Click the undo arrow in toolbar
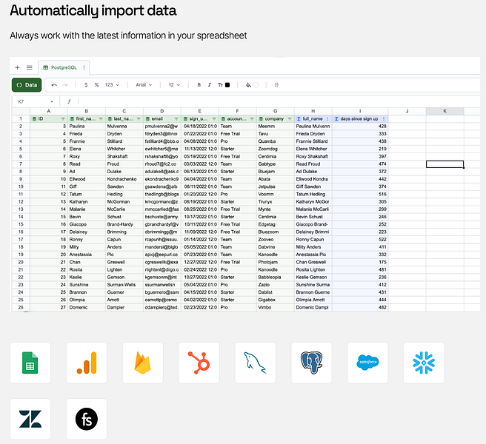The width and height of the screenshot is (486, 444). coord(54,85)
